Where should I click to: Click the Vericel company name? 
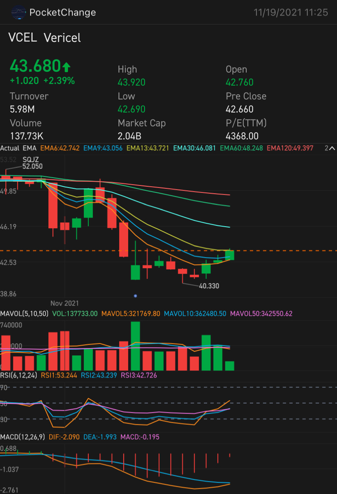(x=62, y=38)
